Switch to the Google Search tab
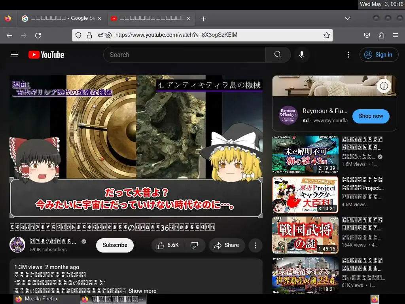Viewport: 405px width, 304px height. (61, 18)
